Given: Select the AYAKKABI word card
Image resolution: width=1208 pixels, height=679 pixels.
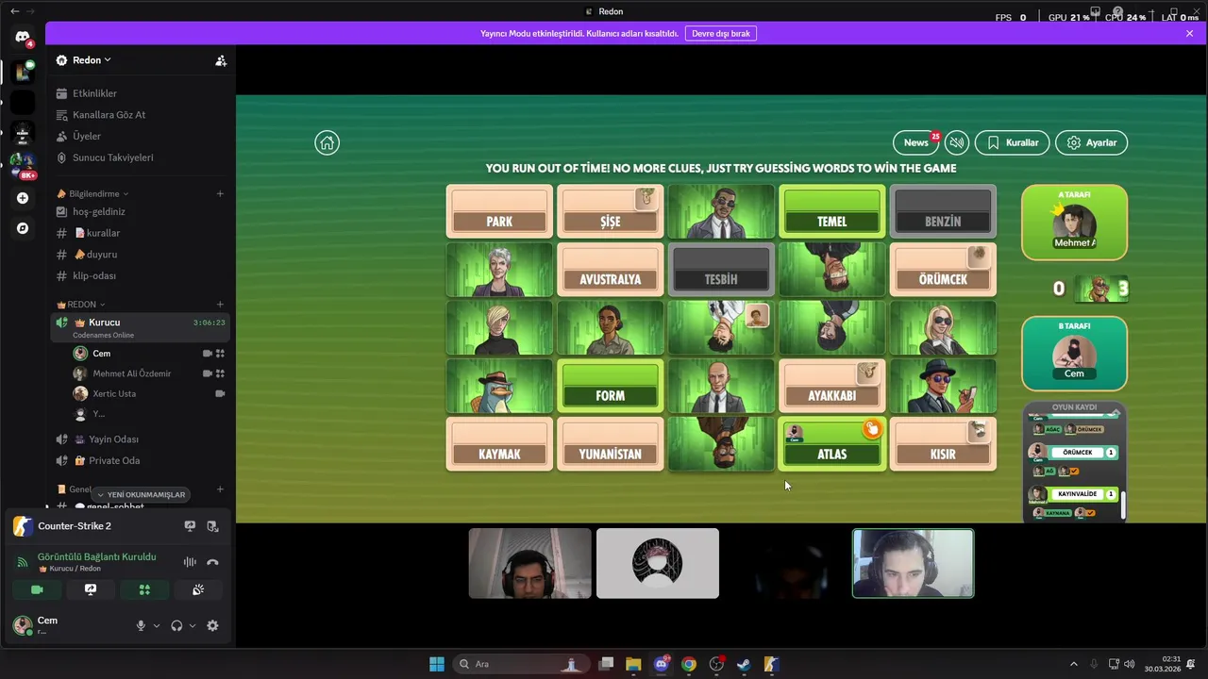Looking at the screenshot, I should (x=832, y=386).
